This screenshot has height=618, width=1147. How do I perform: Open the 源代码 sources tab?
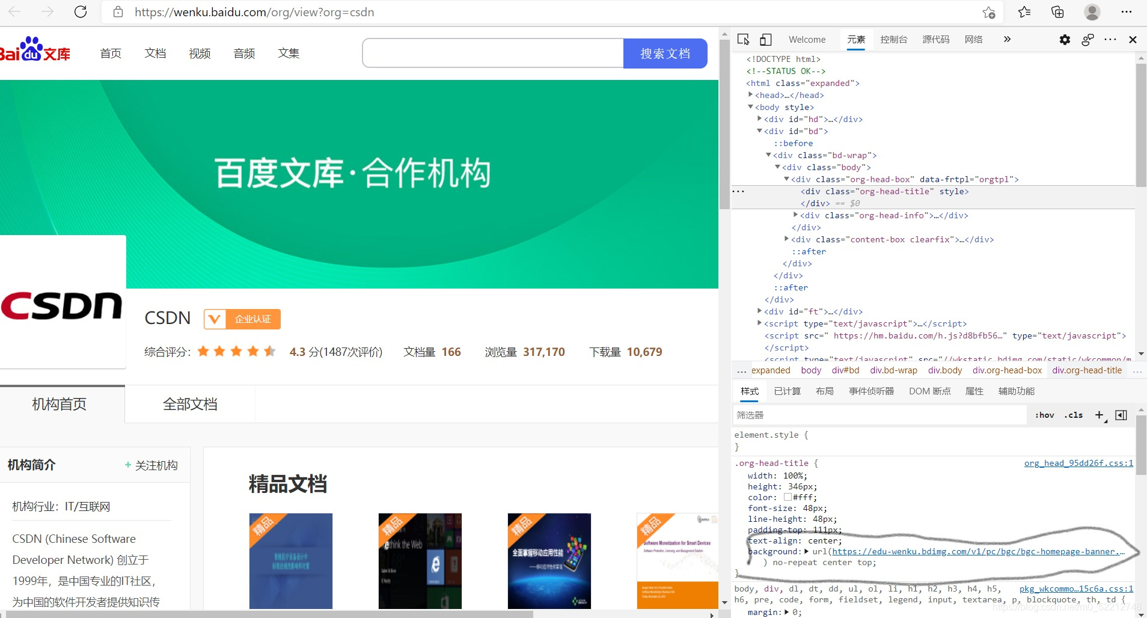(935, 40)
